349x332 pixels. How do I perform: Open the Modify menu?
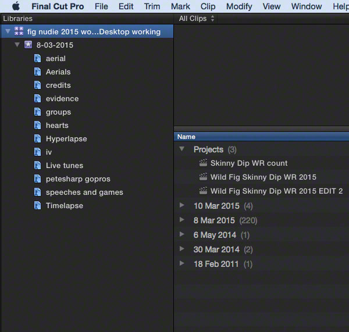click(239, 6)
